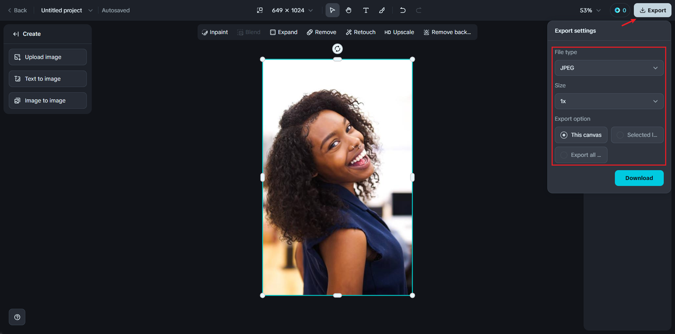The image size is (675, 334).
Task: Collapse the Create panel
Action: tap(16, 34)
